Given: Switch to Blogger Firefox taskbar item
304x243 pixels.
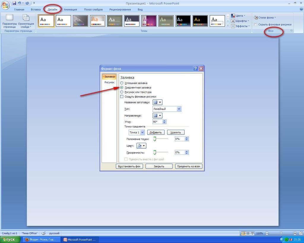Looking at the screenshot, I should [41, 240].
